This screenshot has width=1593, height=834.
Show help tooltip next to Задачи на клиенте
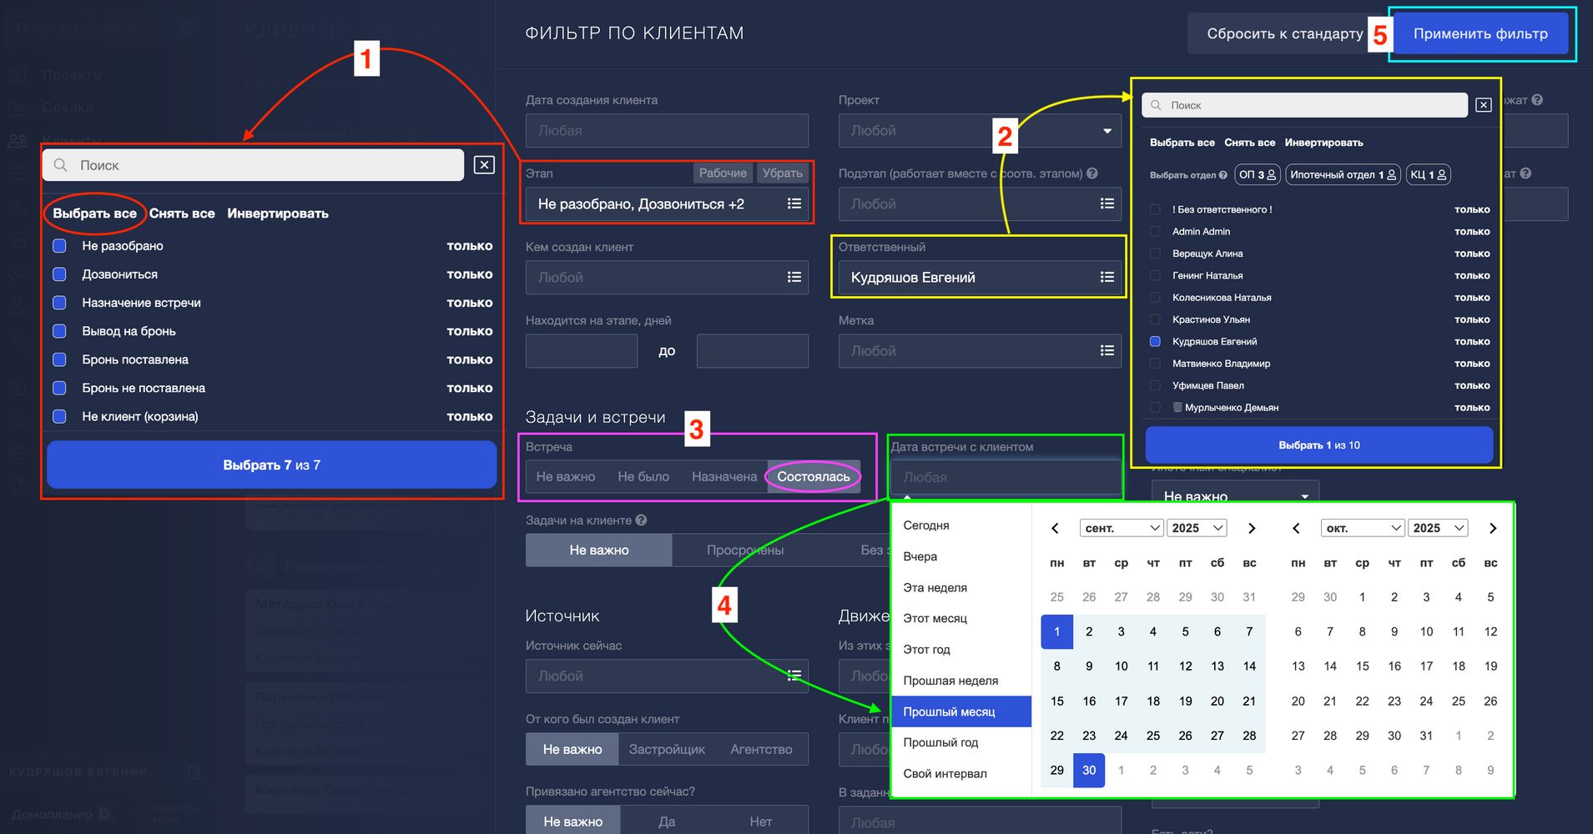pos(641,520)
